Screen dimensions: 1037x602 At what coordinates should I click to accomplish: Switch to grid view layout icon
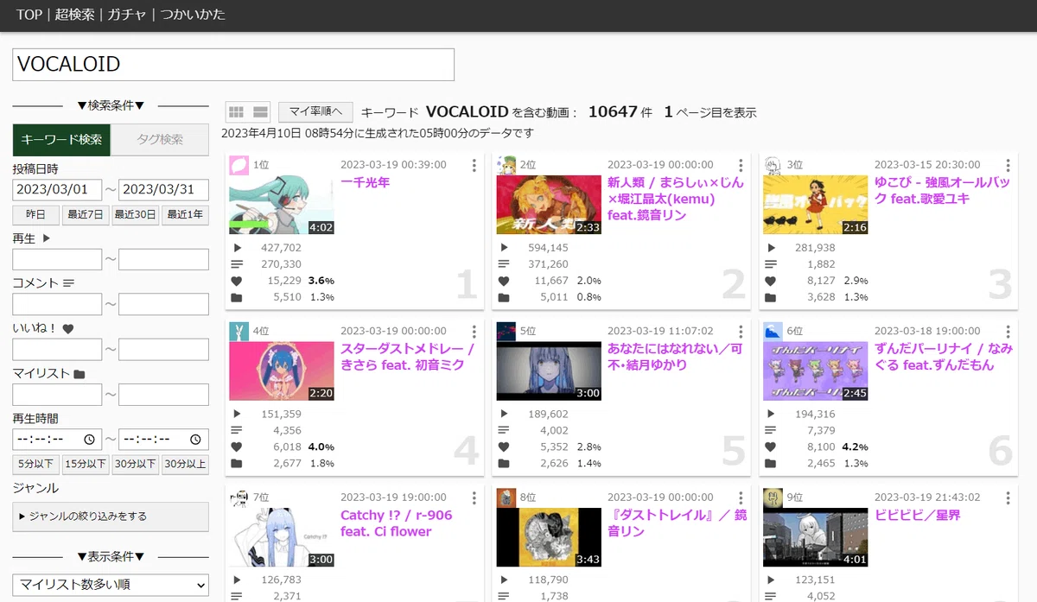click(235, 112)
